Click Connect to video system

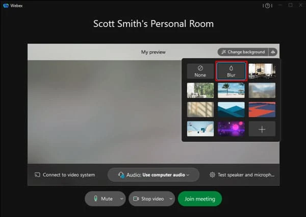coord(65,175)
